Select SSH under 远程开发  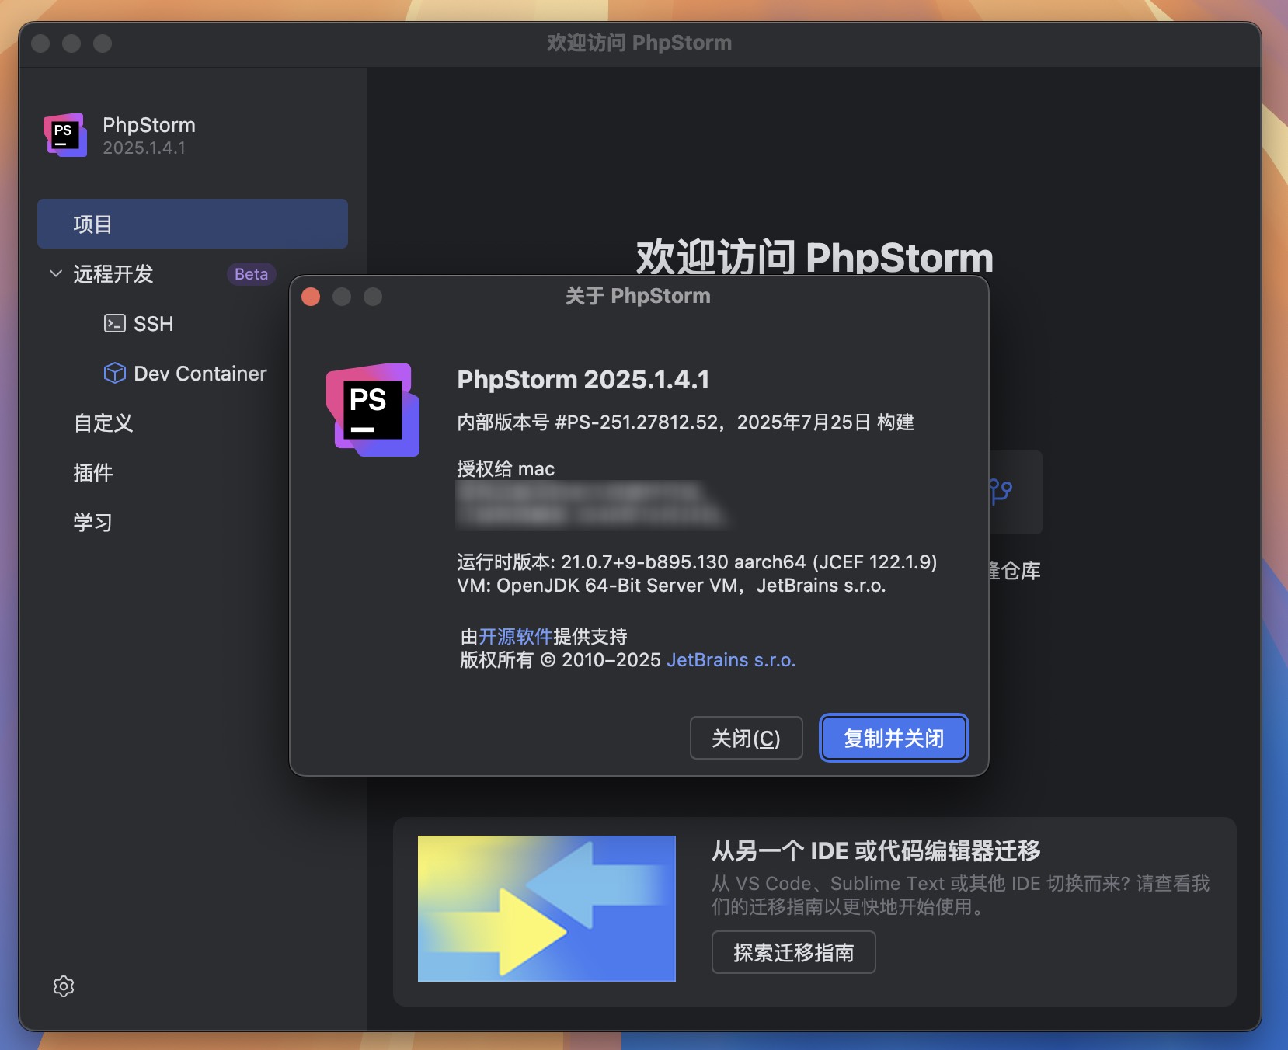[153, 323]
